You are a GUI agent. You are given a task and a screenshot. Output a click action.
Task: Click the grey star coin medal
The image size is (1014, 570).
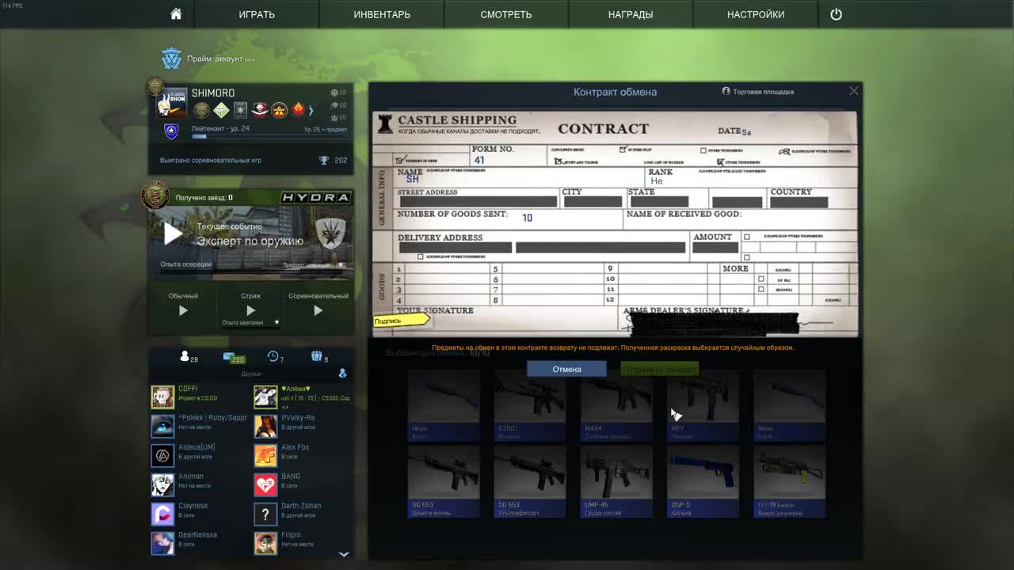click(241, 110)
